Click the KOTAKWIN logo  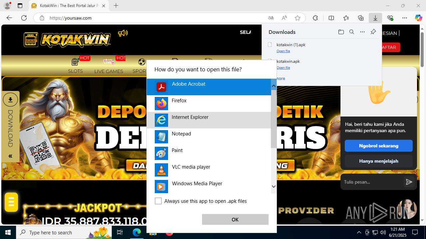[x=67, y=40]
